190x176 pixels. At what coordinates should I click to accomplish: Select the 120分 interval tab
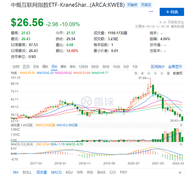pyautogui.click(x=83, y=67)
